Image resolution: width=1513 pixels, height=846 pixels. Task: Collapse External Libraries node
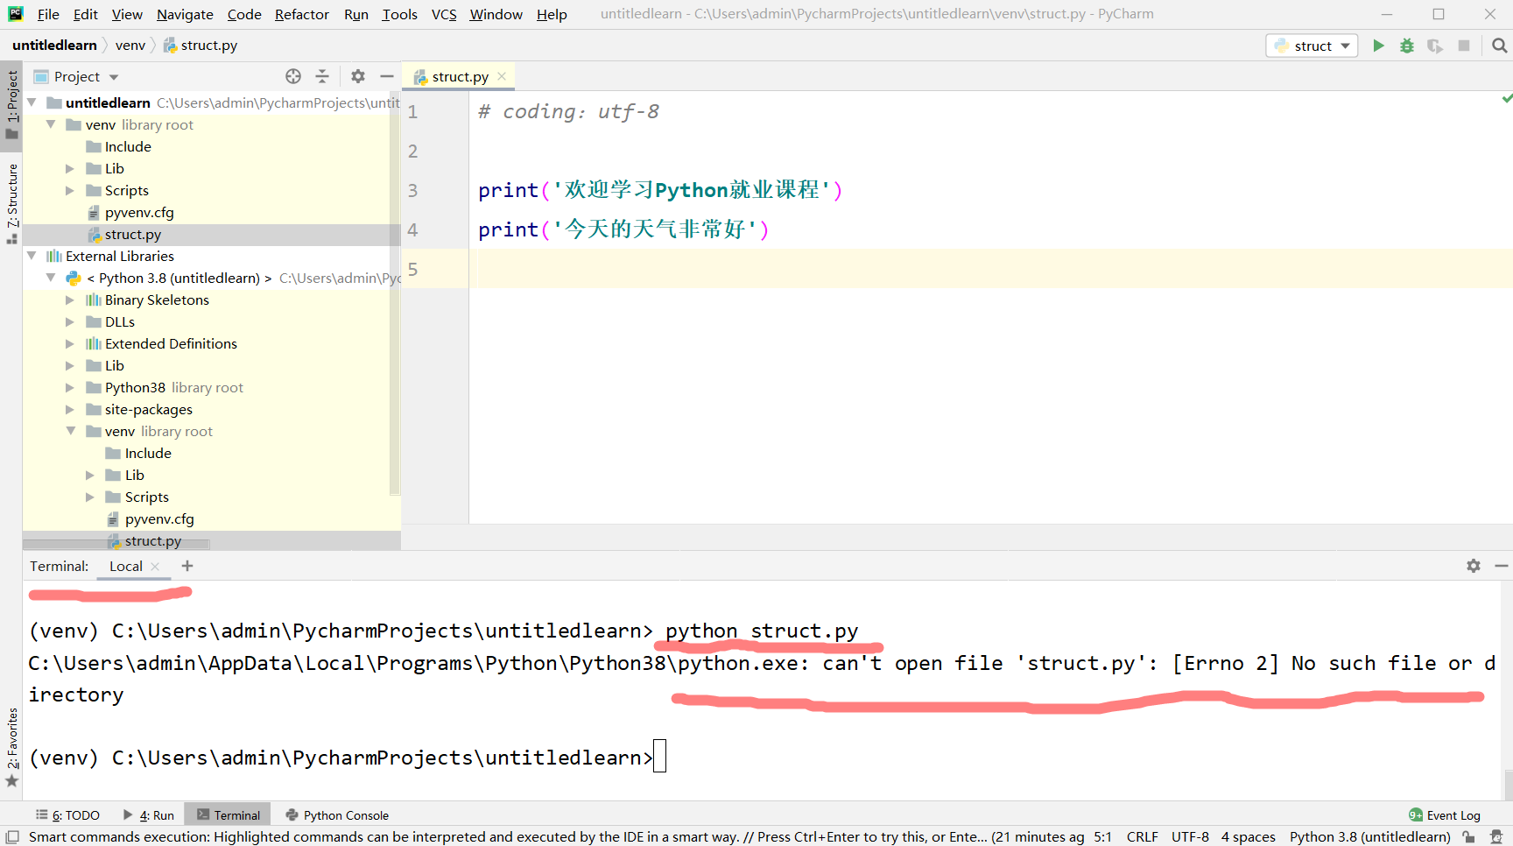32,256
